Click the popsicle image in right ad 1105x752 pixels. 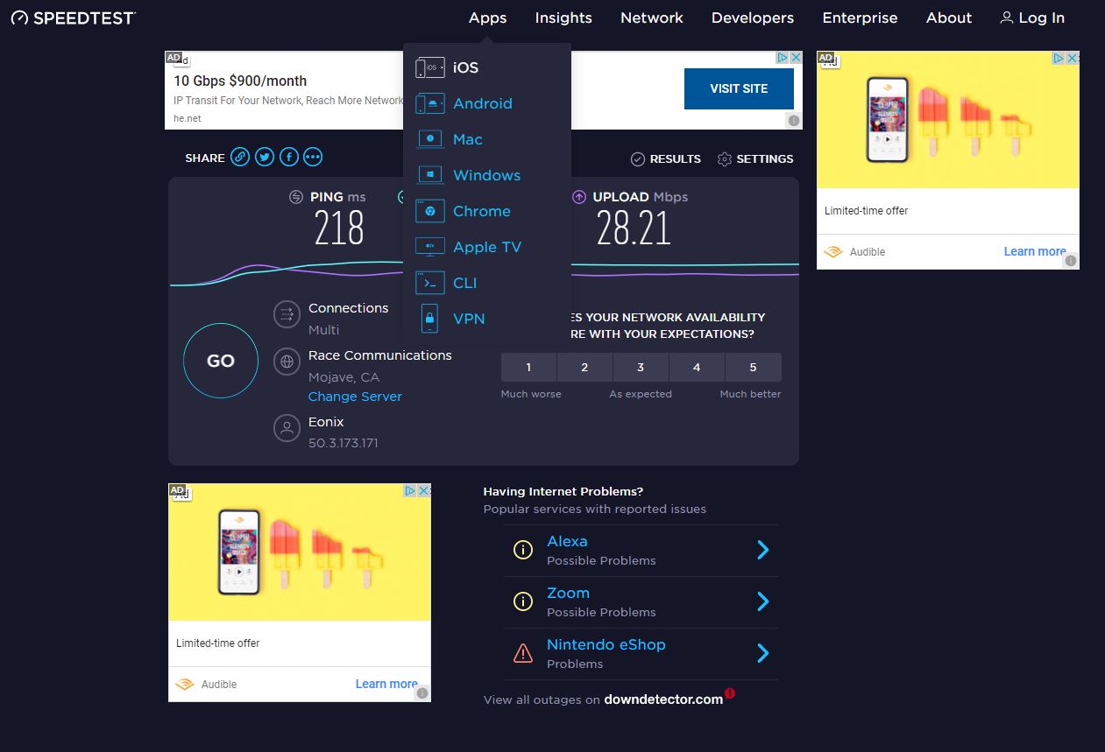tap(948, 119)
